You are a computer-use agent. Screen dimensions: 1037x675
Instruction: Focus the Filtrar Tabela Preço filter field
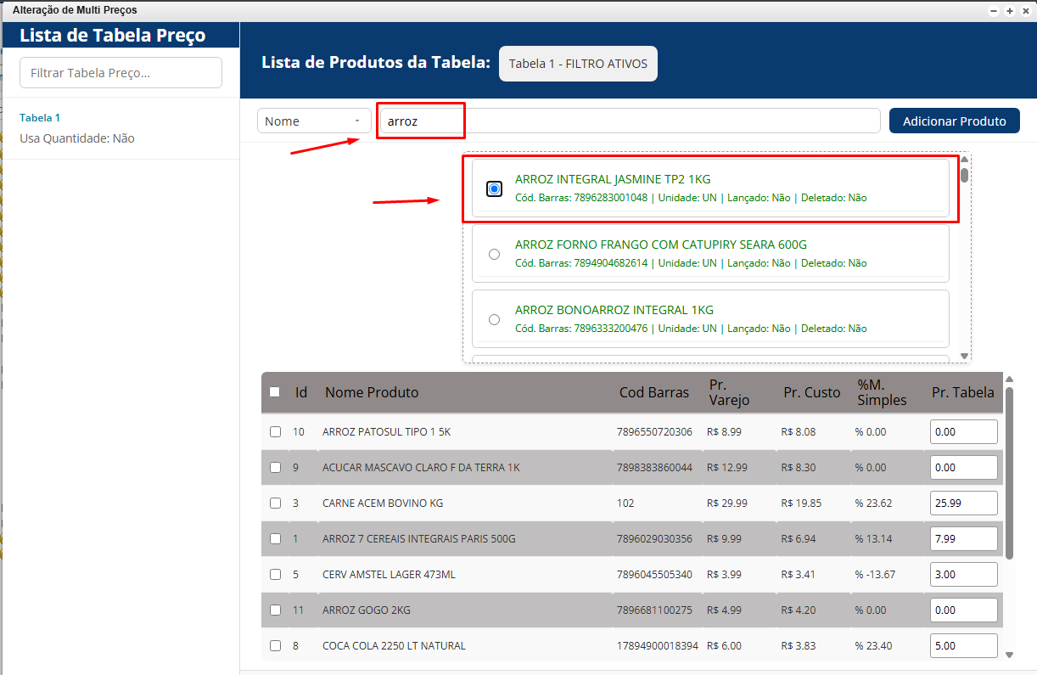[x=121, y=73]
